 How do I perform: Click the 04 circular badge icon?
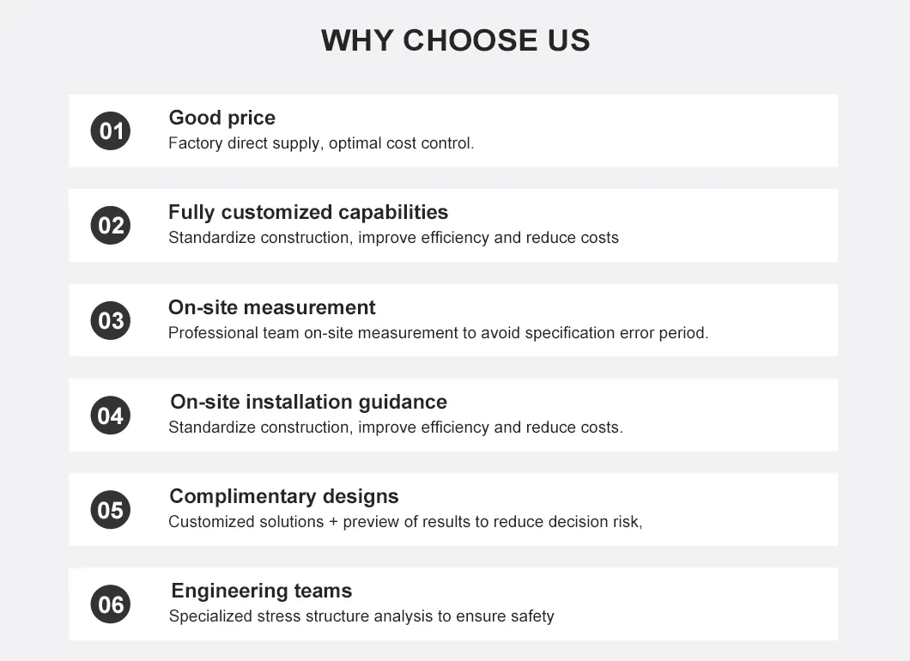coord(111,415)
